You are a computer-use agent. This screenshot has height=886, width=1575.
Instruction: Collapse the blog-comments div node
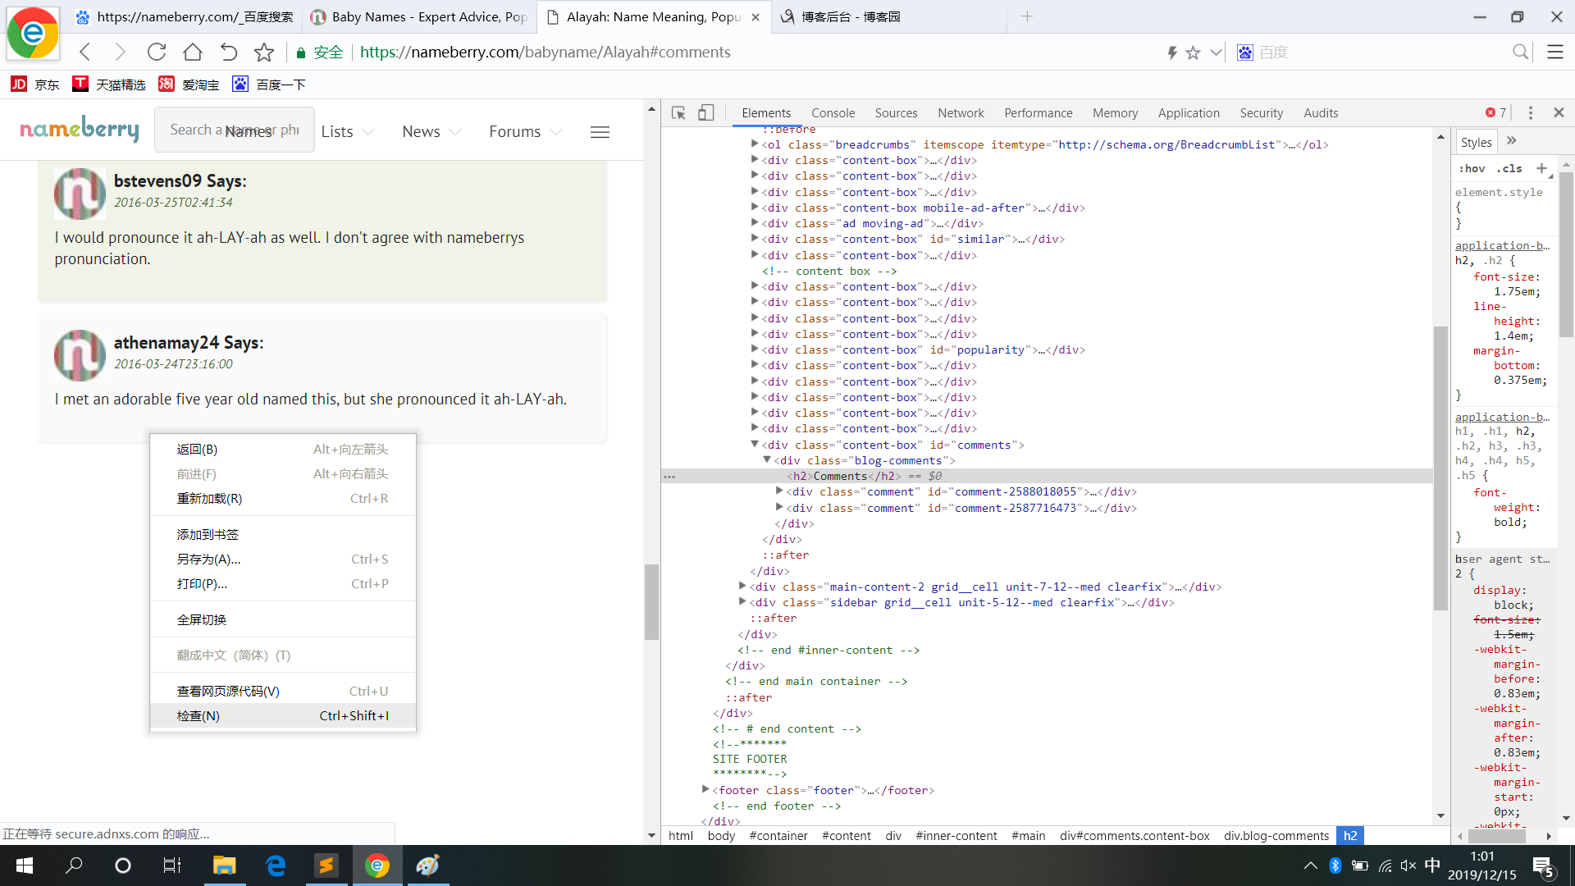(x=767, y=460)
